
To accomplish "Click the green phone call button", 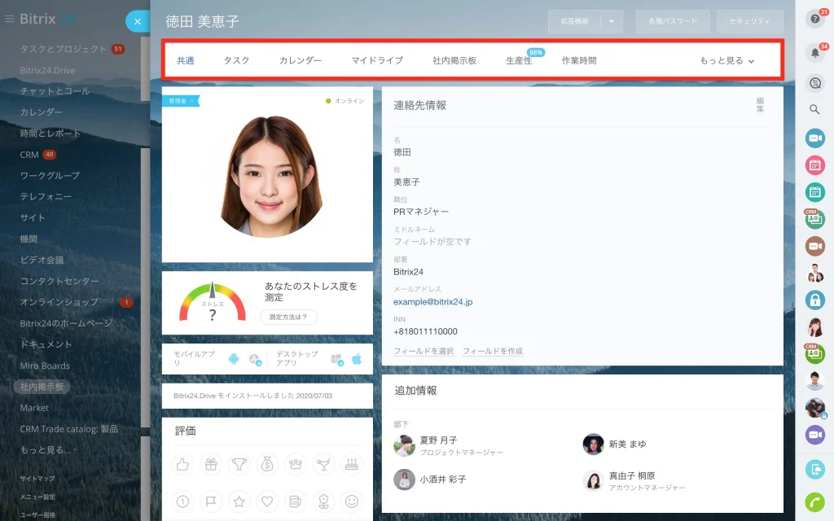I will click(814, 501).
